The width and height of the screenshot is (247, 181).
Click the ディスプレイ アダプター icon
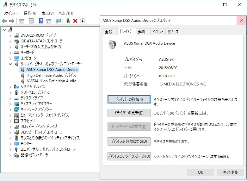[16, 104]
